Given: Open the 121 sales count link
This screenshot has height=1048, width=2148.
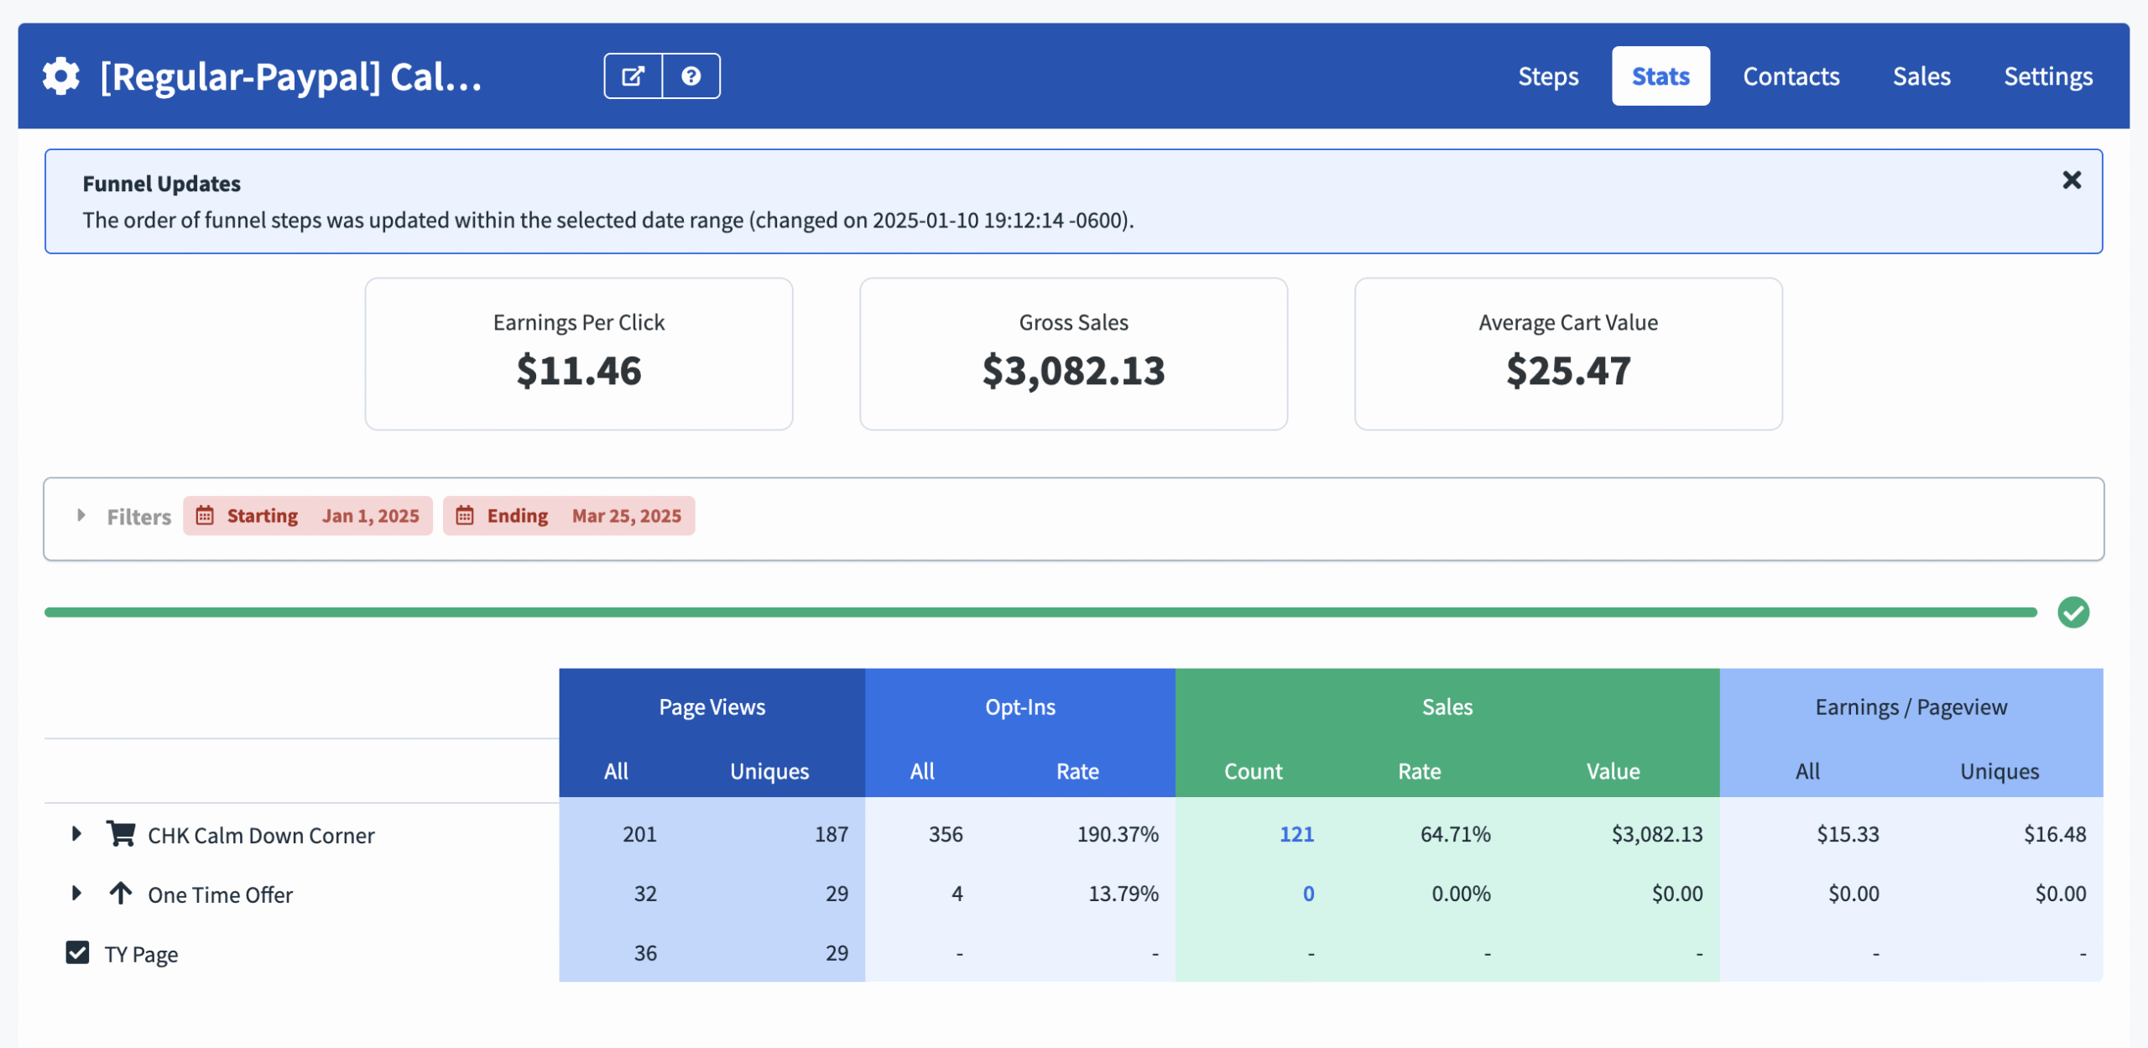Looking at the screenshot, I should tap(1296, 834).
